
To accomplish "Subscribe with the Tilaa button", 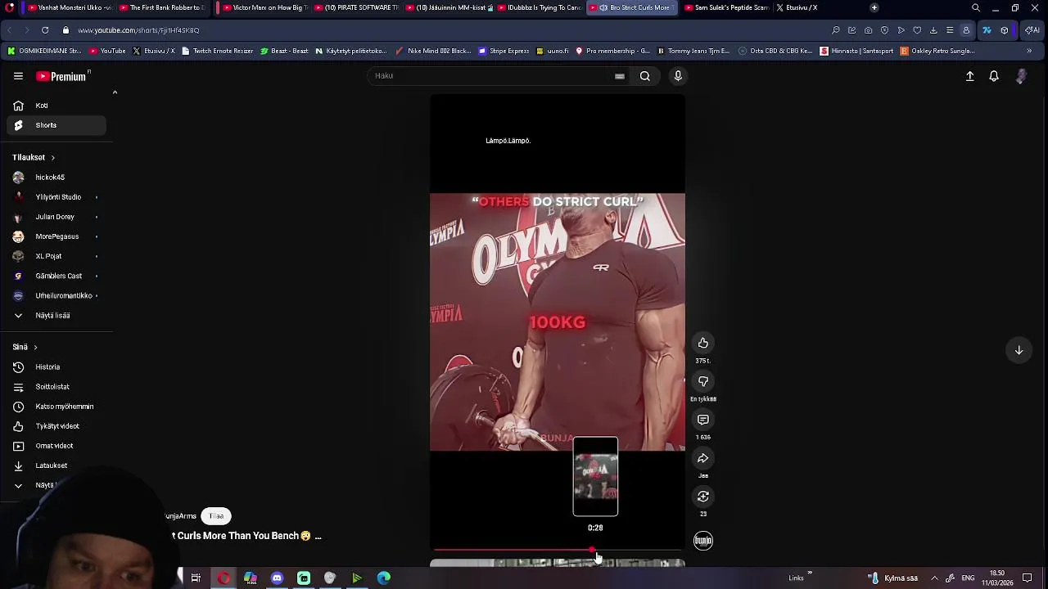I will (x=216, y=516).
